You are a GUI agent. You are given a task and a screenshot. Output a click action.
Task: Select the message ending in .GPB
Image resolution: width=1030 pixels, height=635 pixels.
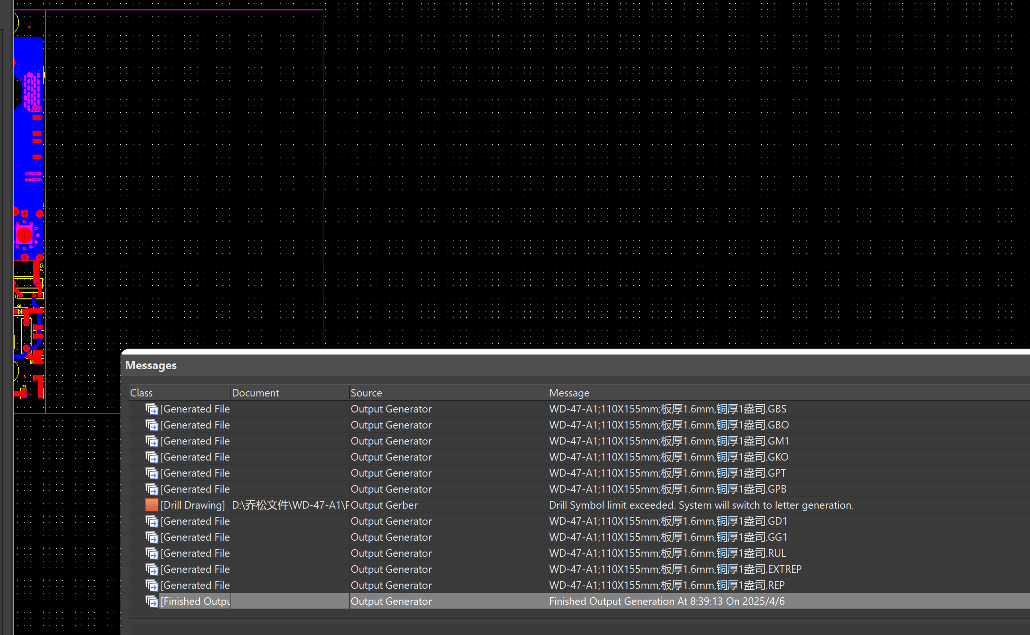[x=667, y=489]
